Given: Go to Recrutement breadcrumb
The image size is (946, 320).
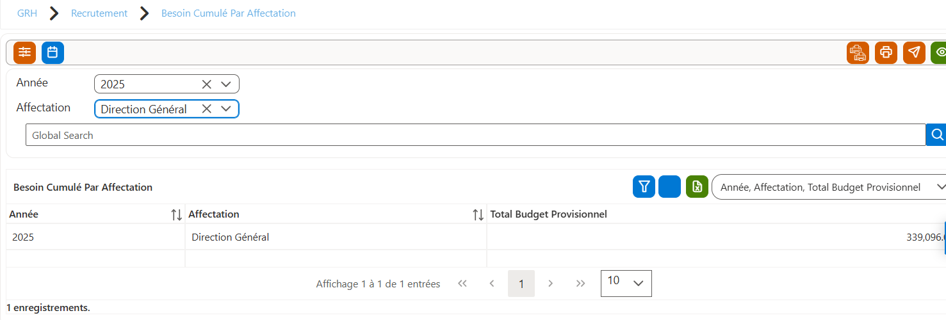Looking at the screenshot, I should point(99,13).
